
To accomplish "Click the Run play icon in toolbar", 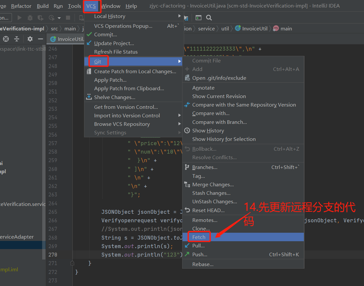I will (20, 18).
